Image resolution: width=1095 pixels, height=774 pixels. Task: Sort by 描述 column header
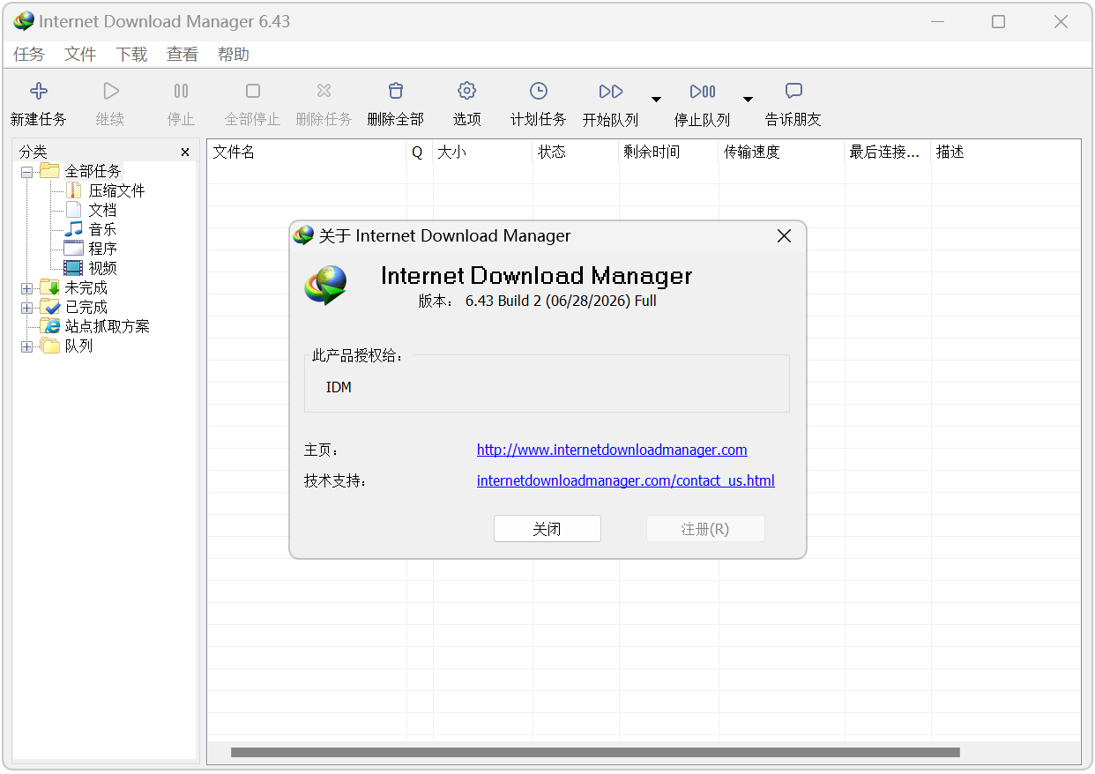click(1006, 153)
